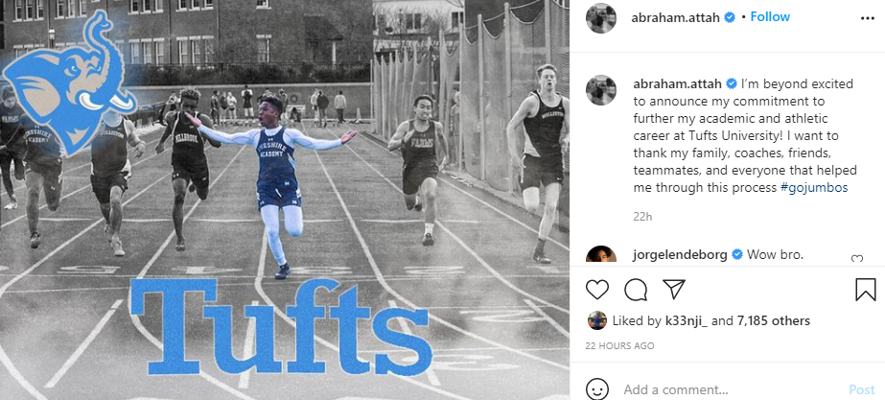The image size is (885, 400).
Task: Open abraham.attah header profile picture
Action: (x=601, y=18)
